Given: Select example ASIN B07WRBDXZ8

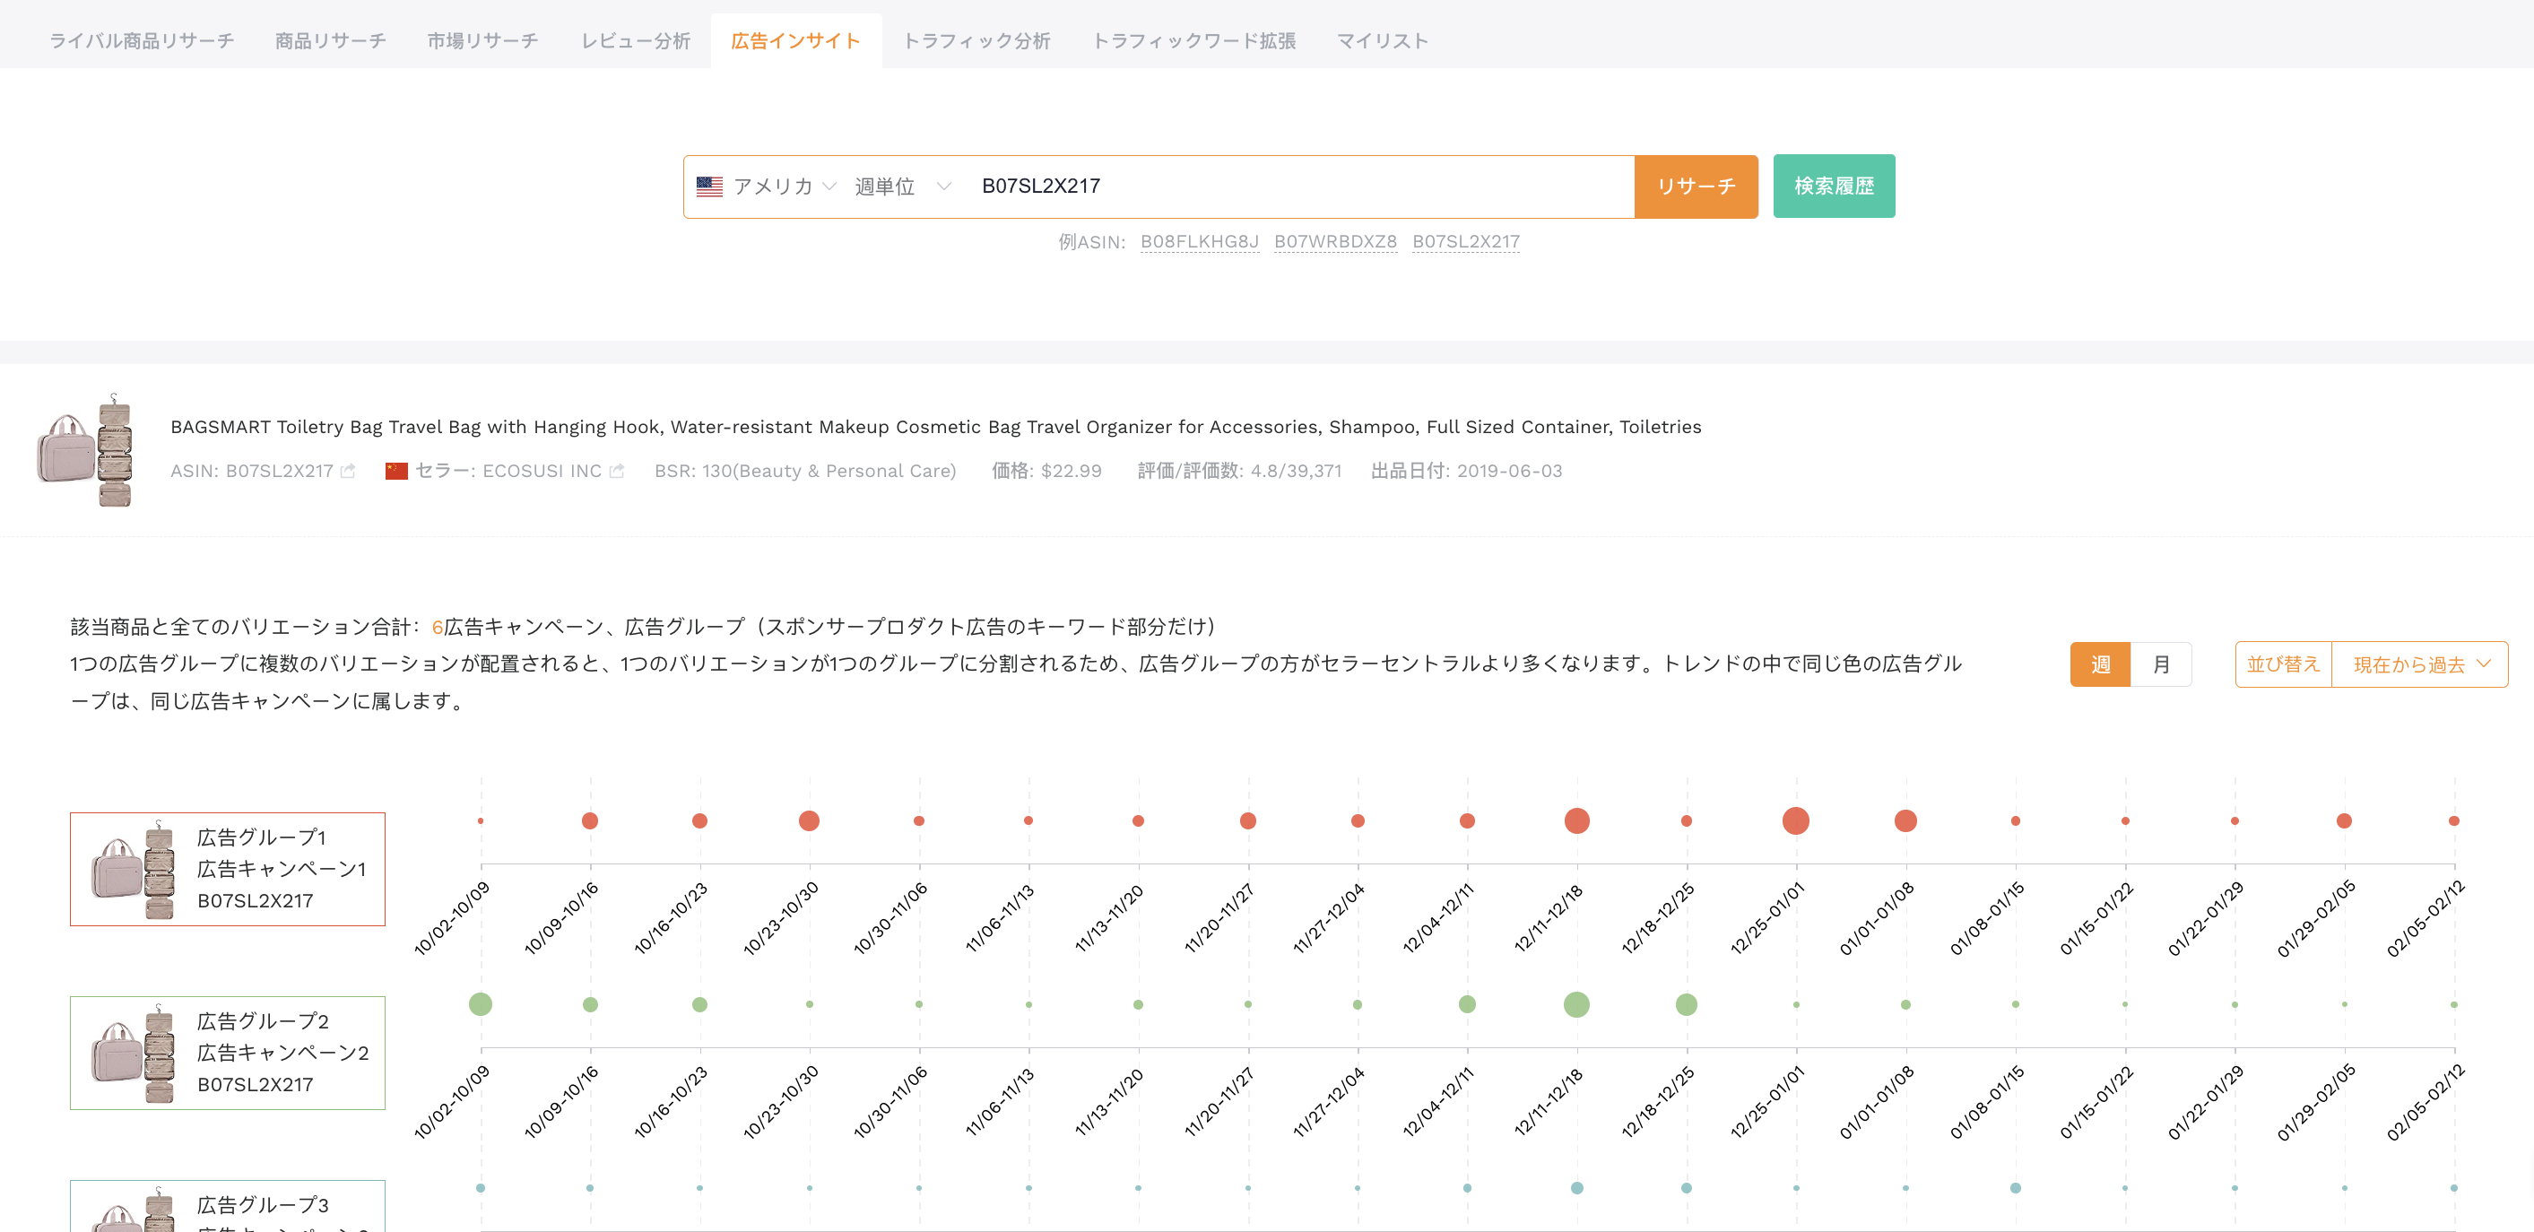Looking at the screenshot, I should click(1335, 242).
